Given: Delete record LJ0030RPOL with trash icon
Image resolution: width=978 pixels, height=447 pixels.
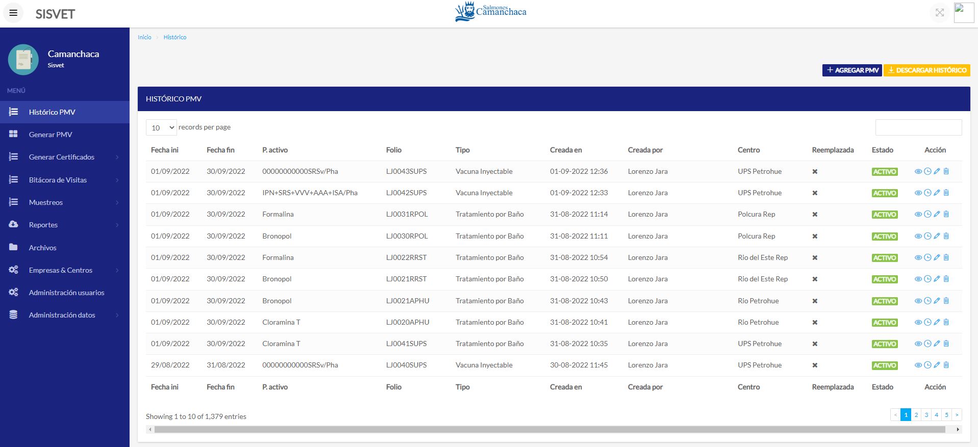Looking at the screenshot, I should (x=946, y=236).
